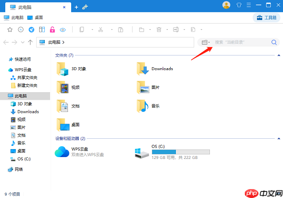Open the search scope dropdown beside search box

click(206, 42)
